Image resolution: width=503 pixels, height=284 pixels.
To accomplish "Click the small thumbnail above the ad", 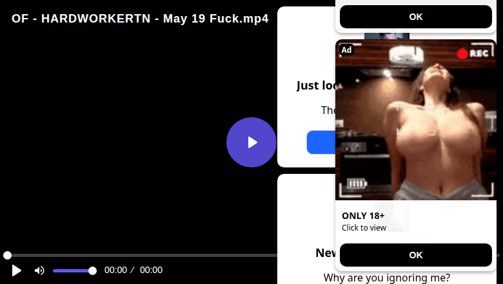I will pos(387,36).
